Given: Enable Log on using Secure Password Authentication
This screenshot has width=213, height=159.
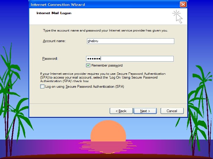Looking at the screenshot, I should click(42, 86).
